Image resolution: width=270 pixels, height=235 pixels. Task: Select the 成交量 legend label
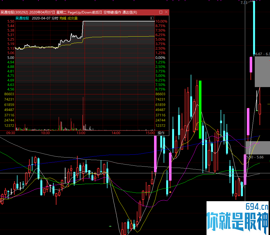tap(73, 18)
